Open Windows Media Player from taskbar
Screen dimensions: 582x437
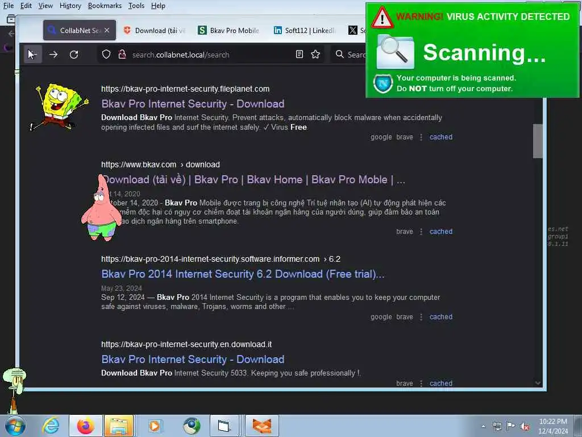point(155,426)
